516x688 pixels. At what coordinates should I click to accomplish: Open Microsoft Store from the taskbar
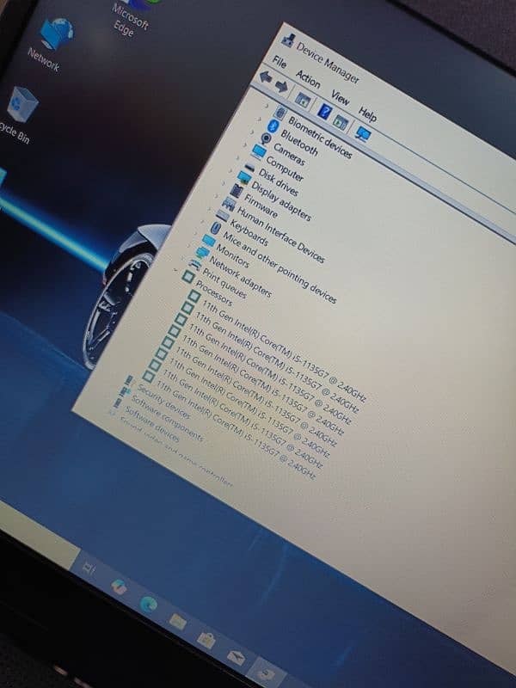point(206,640)
